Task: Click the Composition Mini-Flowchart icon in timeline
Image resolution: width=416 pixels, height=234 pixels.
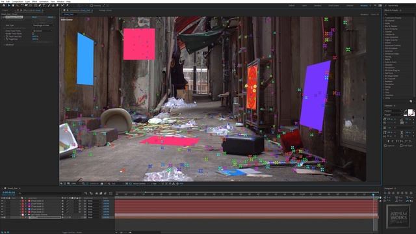Action: coord(86,194)
